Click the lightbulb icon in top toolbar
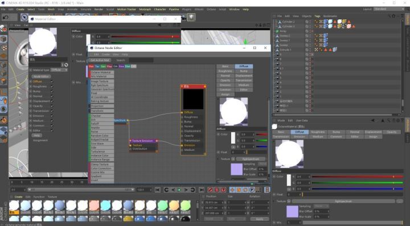 pyautogui.click(x=192, y=17)
